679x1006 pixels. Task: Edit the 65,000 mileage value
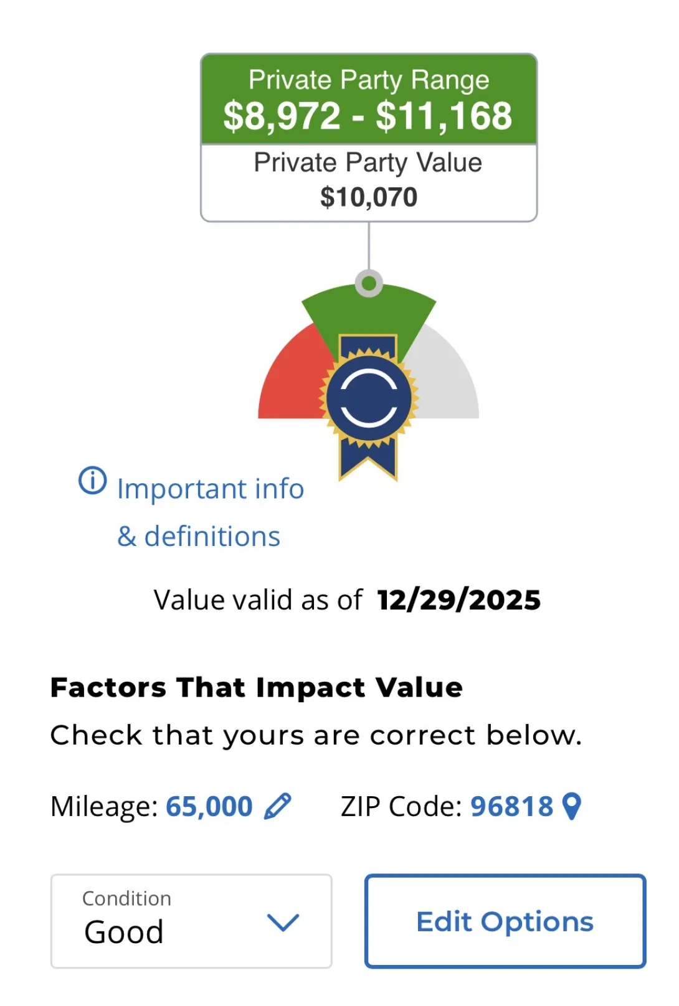pyautogui.click(x=209, y=806)
